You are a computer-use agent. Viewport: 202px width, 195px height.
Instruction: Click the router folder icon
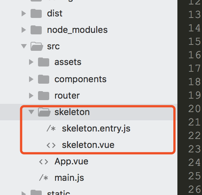[x=44, y=96]
